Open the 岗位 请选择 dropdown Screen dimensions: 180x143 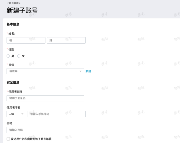(x=45, y=71)
